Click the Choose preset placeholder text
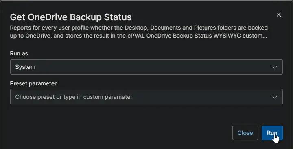Viewport: 293px width, 149px height. pyautogui.click(x=74, y=97)
